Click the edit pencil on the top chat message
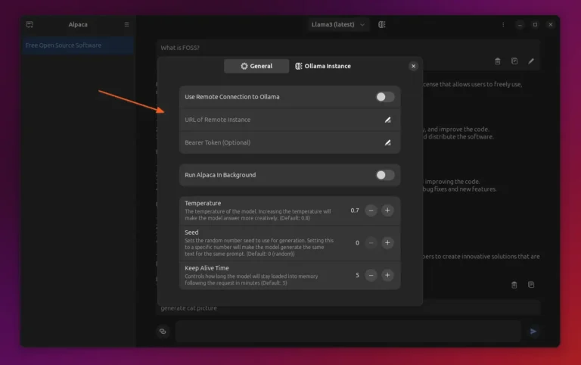Screen dimensions: 581x365 (x=531, y=61)
